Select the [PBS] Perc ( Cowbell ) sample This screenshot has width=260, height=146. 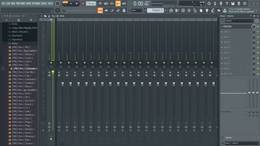[x=23, y=83]
